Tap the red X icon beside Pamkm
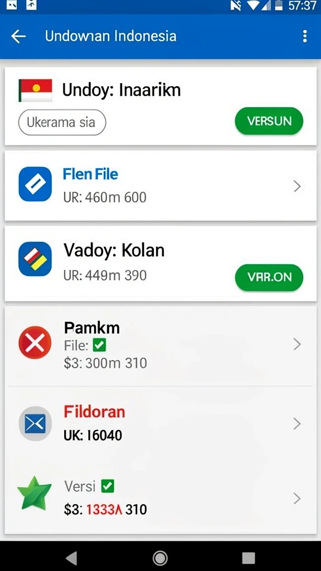321x571 pixels. tap(35, 343)
